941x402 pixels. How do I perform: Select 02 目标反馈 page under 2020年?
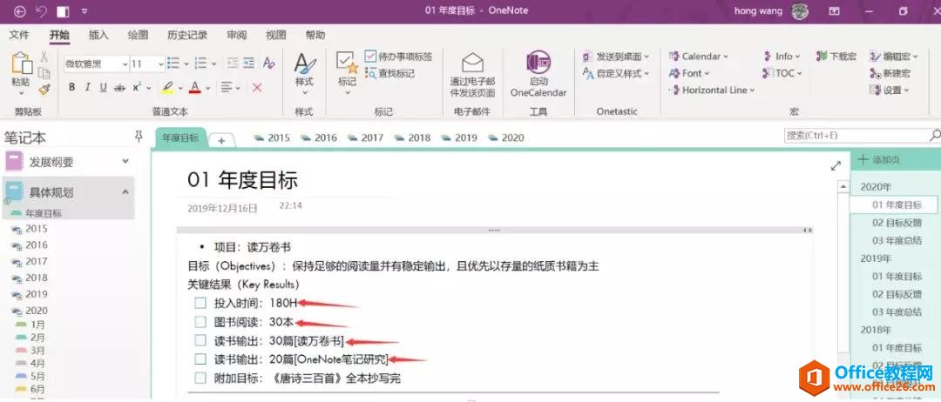click(x=897, y=223)
